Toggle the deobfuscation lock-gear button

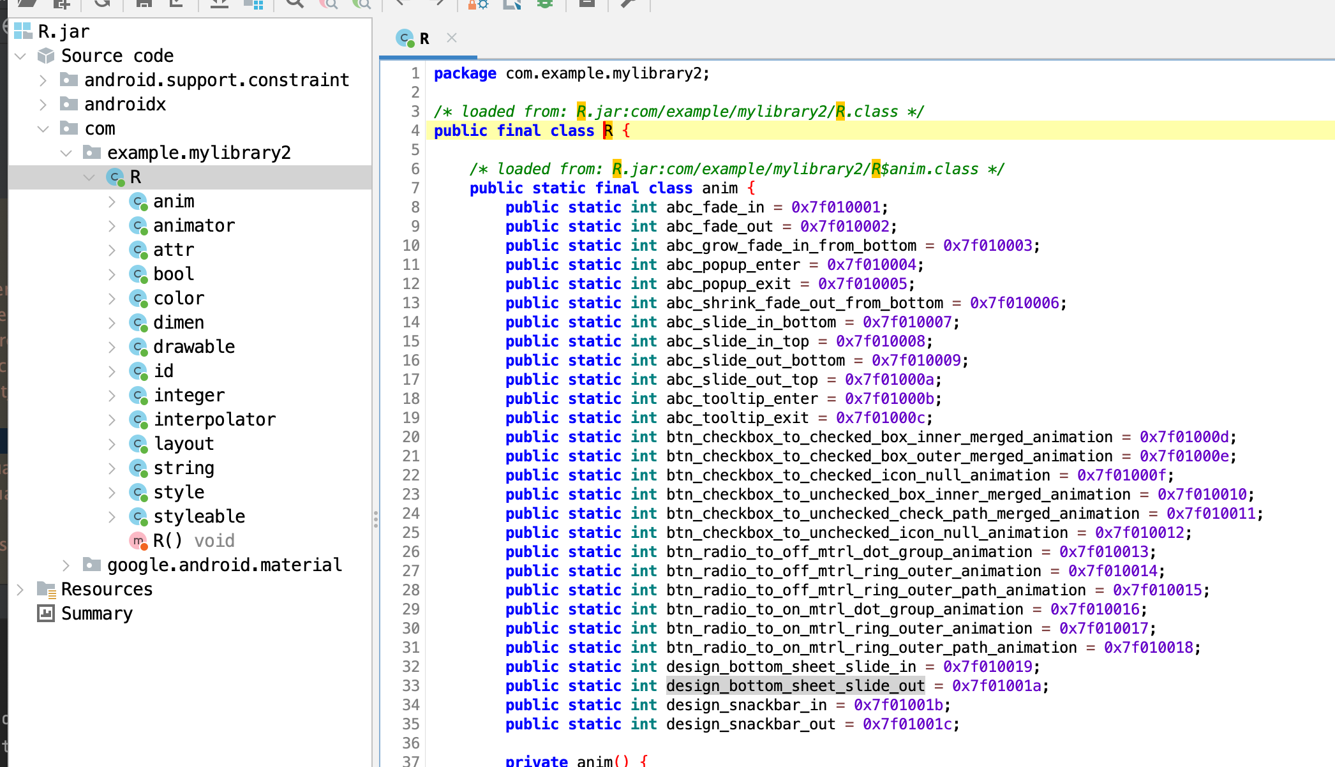click(477, 3)
